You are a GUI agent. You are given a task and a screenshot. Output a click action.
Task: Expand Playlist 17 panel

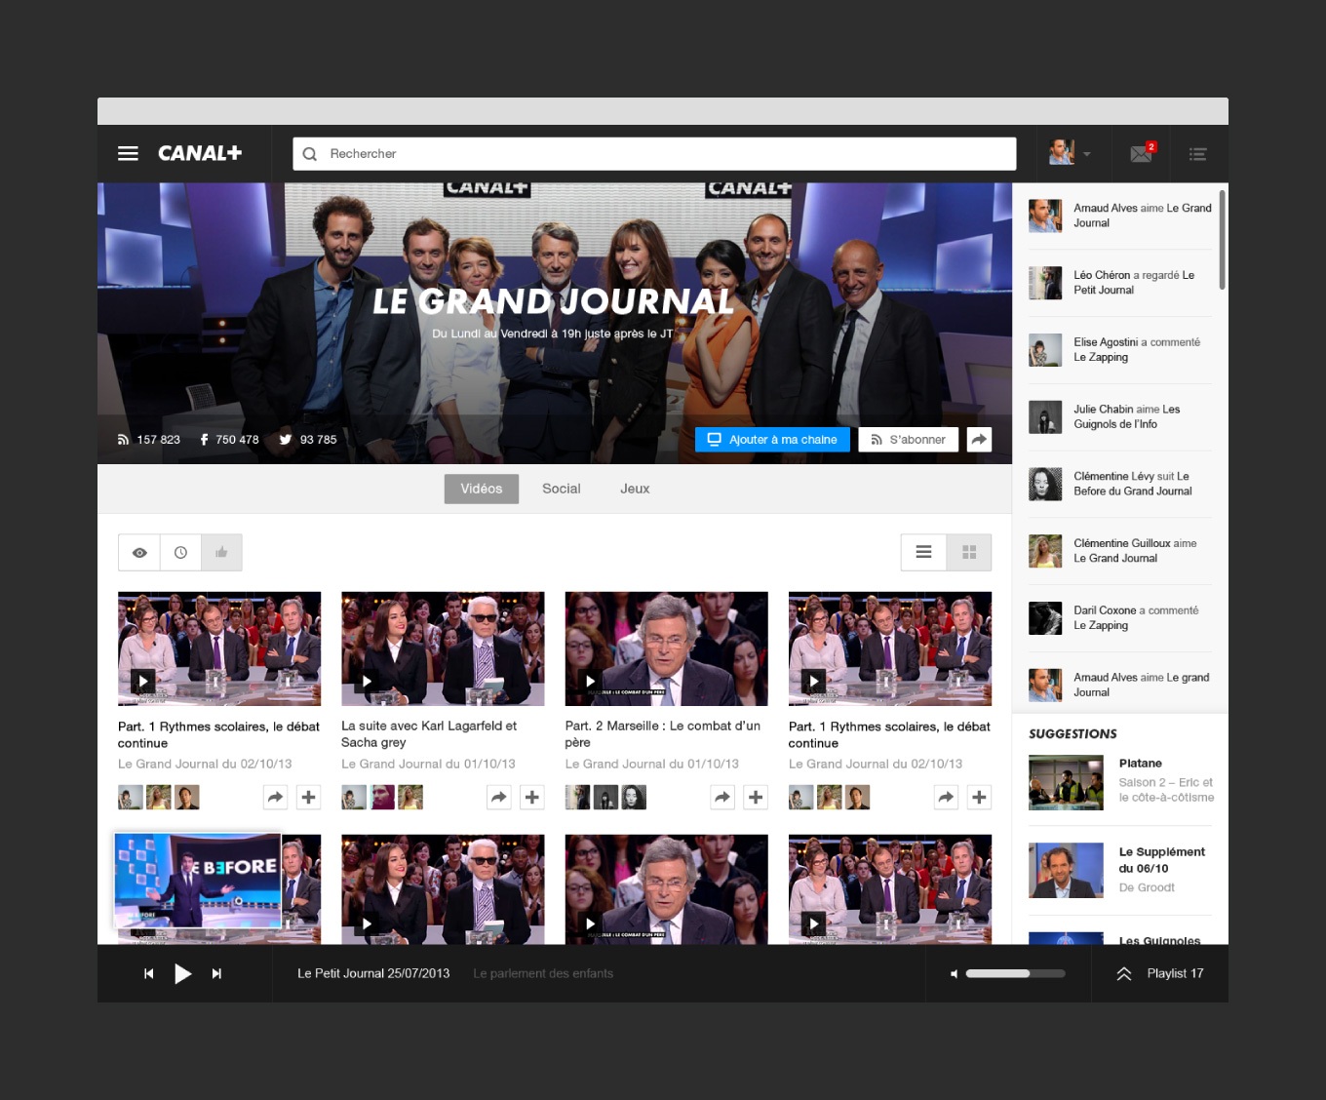pos(1160,973)
